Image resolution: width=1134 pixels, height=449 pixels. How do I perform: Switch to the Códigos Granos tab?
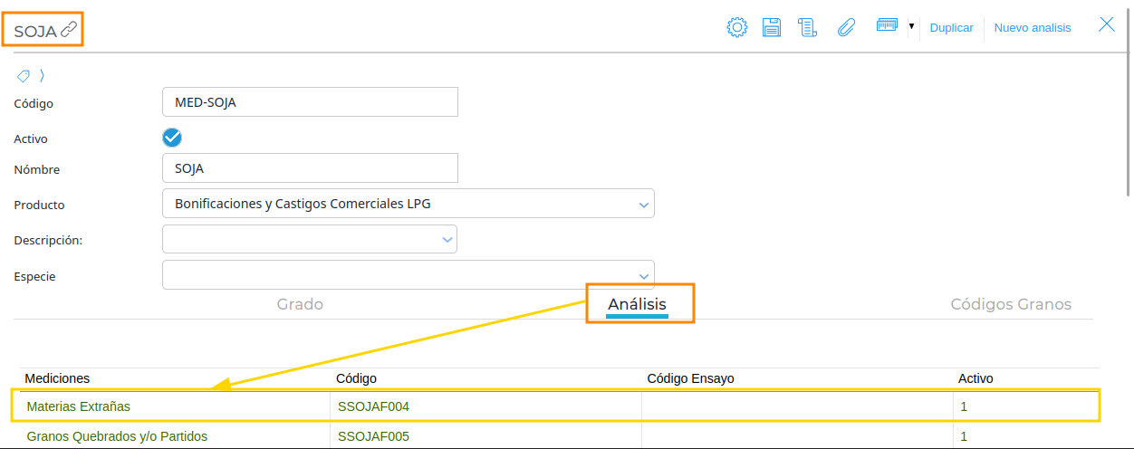click(1011, 304)
